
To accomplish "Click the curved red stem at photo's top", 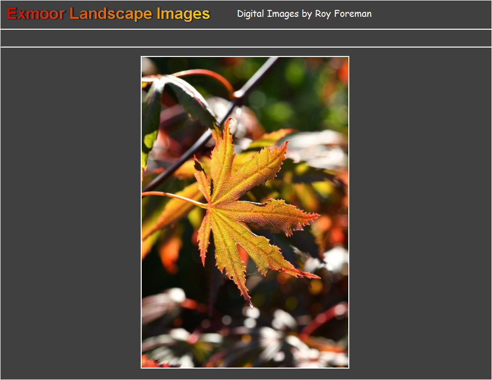I will [x=208, y=74].
